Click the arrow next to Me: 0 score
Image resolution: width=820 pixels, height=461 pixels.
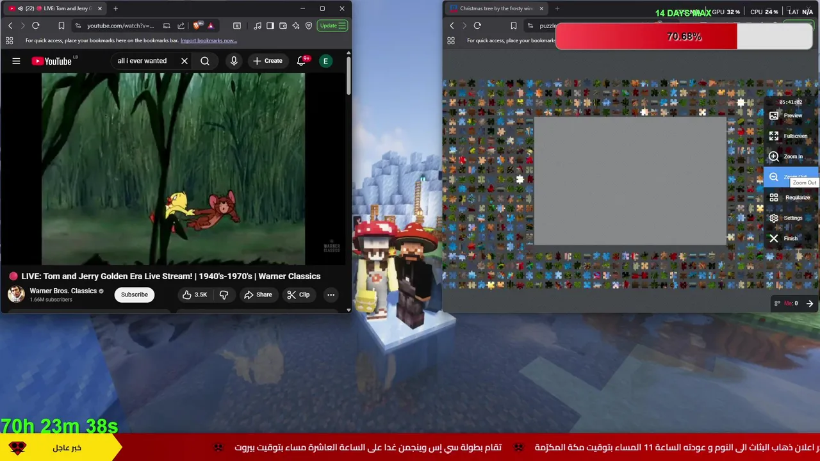810,303
